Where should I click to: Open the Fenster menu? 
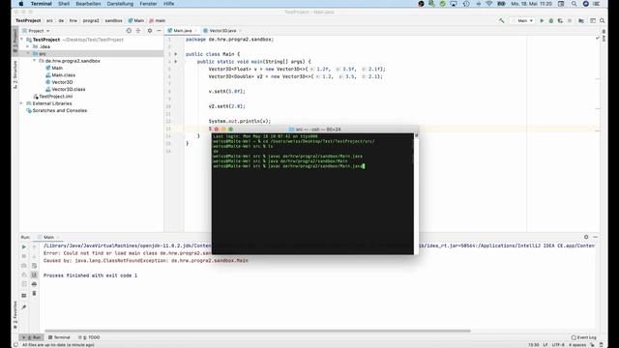pos(148,4)
